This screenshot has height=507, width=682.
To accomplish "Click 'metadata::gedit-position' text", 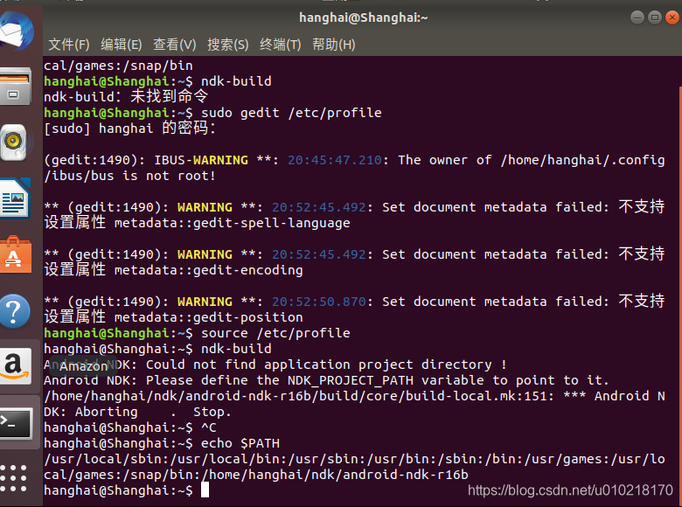I will (209, 317).
